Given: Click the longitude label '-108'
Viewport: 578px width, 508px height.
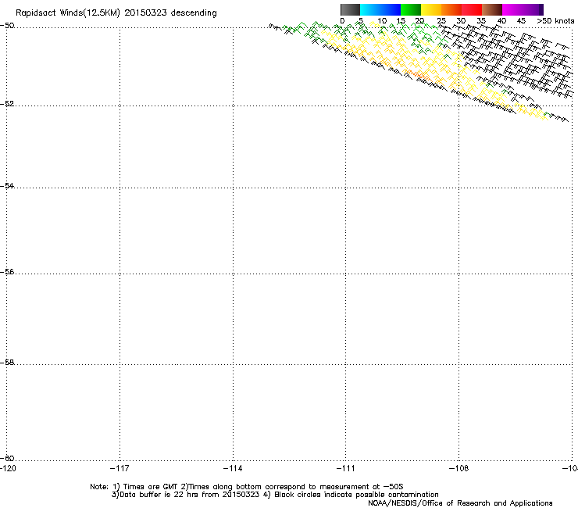Looking at the screenshot, I should point(459,468).
